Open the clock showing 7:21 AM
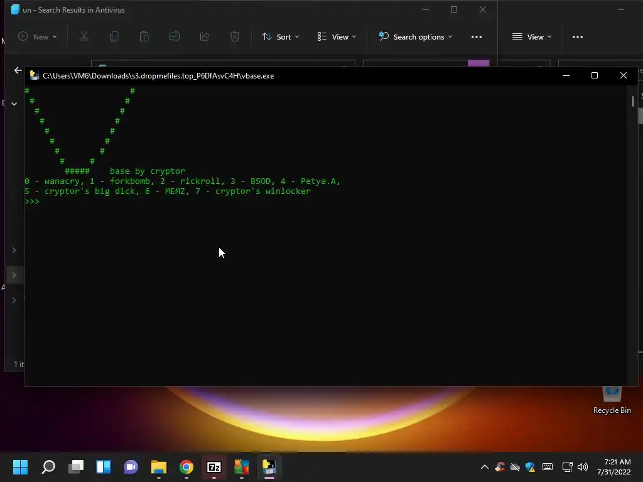643x482 pixels. click(x=614, y=467)
